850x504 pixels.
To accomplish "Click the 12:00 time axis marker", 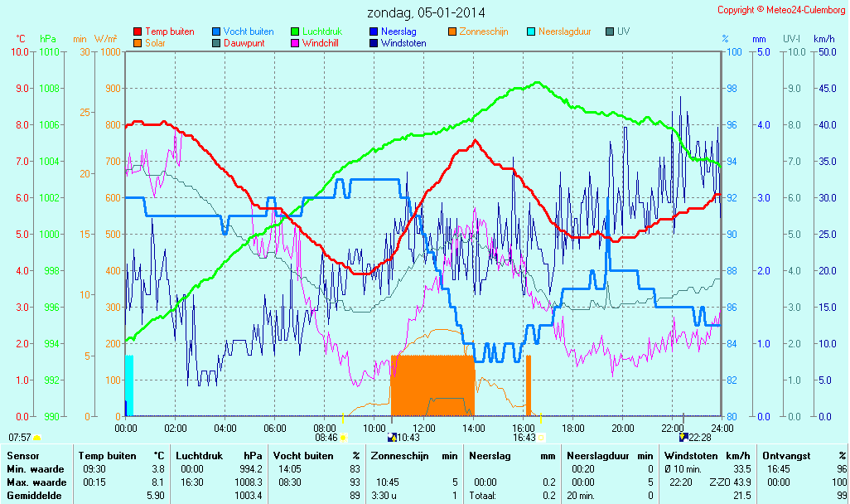I will coord(423,429).
